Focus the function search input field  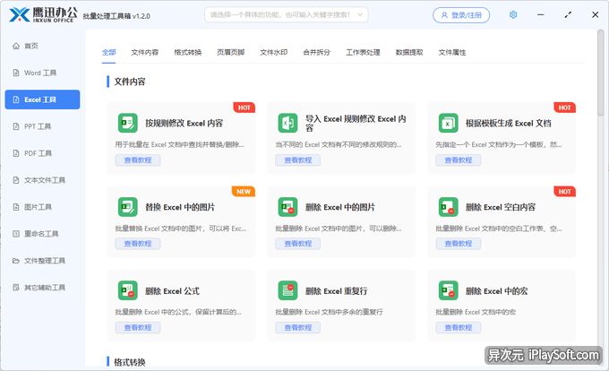click(x=287, y=14)
